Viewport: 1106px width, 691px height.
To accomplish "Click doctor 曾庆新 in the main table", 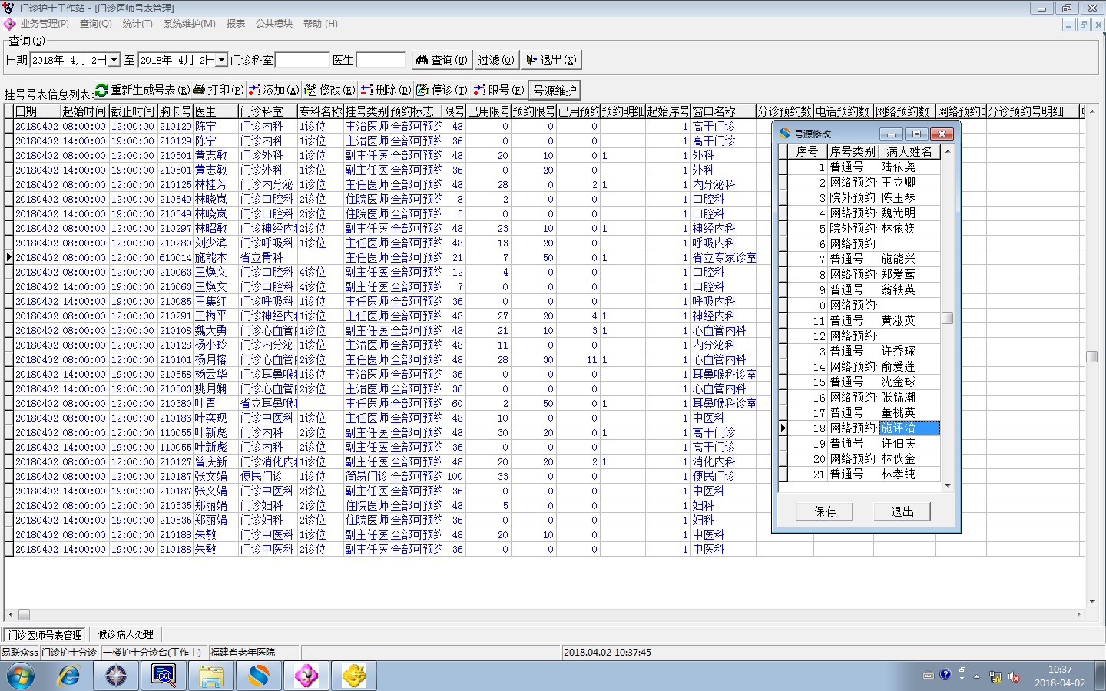I will (215, 461).
